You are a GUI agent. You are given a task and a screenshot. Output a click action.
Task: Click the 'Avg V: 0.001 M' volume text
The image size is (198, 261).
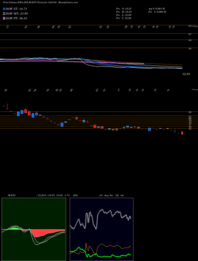(x=157, y=9)
